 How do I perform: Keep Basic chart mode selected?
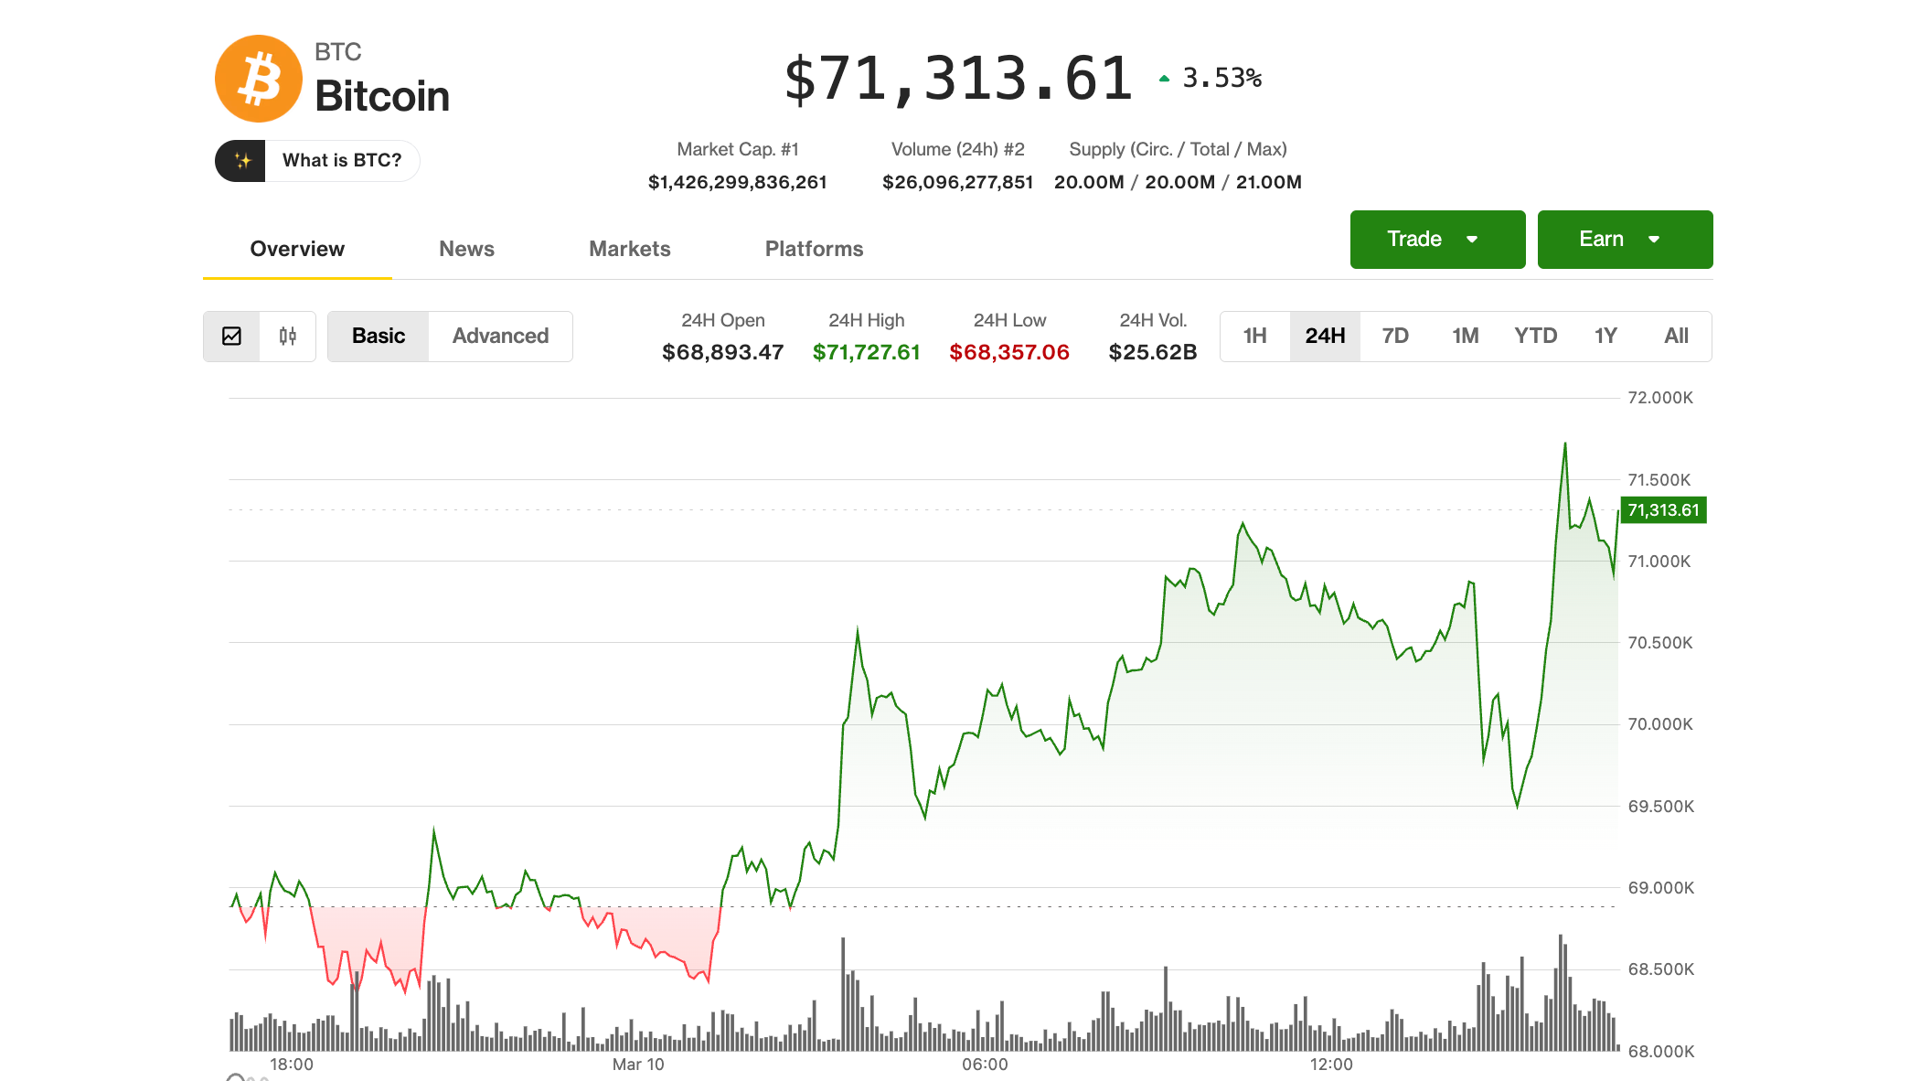pyautogui.click(x=377, y=336)
